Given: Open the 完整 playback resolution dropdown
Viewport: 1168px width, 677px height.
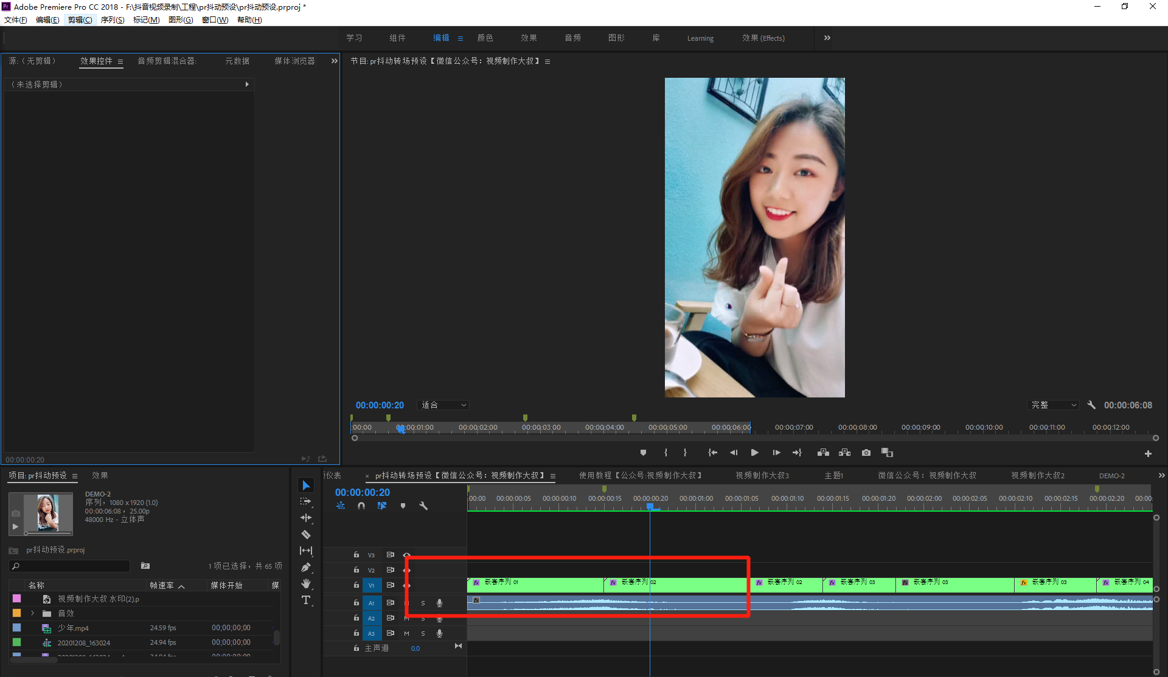Looking at the screenshot, I should [1054, 405].
